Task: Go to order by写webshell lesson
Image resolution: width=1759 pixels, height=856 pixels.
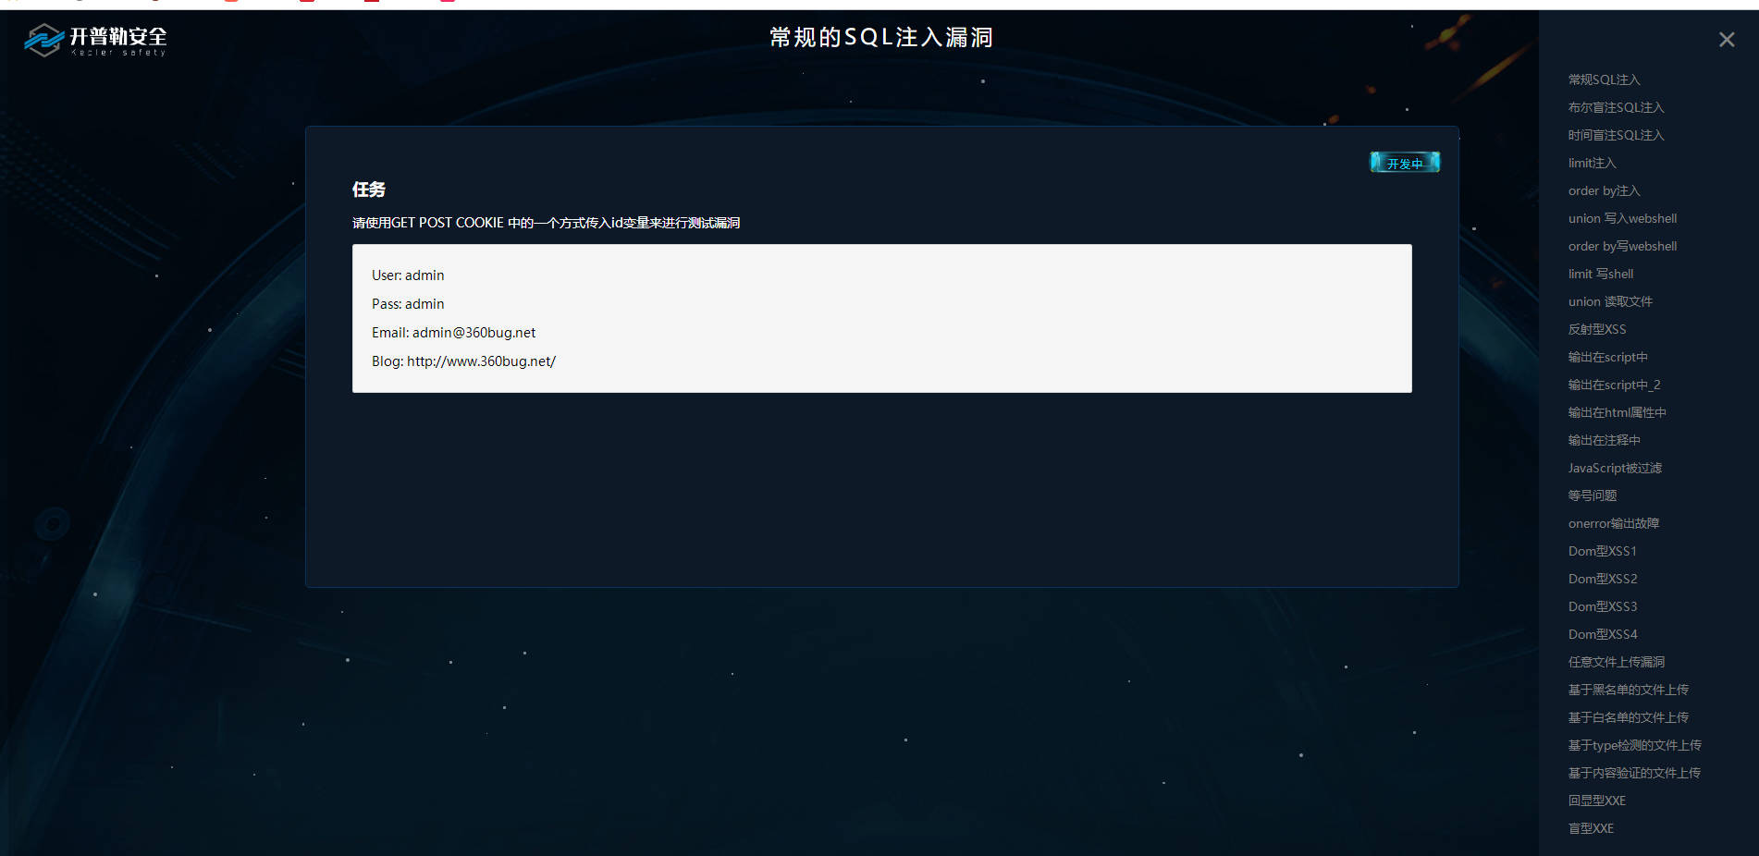Action: pos(1622,246)
